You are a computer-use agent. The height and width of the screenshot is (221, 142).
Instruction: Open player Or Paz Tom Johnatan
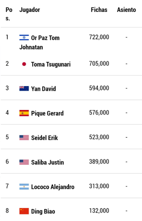coord(40,42)
